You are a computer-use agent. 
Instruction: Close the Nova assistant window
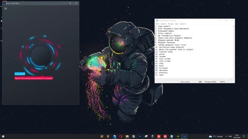(x=76, y=3)
